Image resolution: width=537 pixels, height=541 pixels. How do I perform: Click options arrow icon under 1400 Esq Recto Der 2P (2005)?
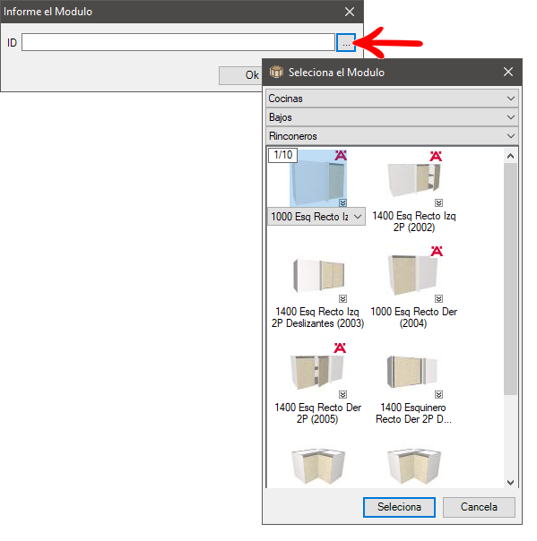[x=342, y=395]
